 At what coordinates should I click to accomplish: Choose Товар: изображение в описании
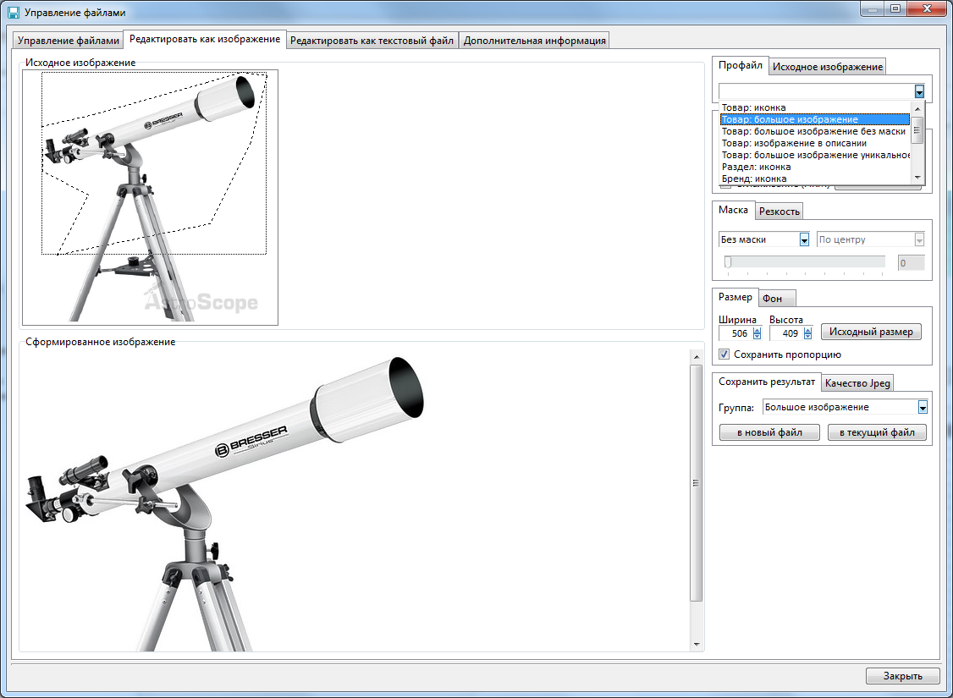(814, 143)
